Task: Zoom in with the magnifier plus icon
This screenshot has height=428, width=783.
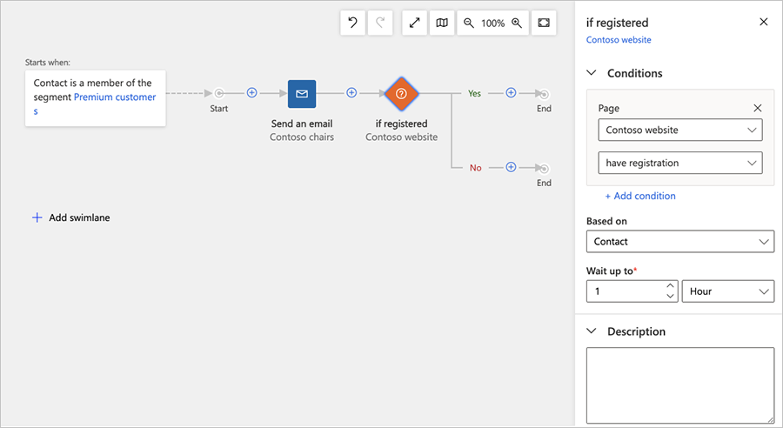Action: point(517,23)
